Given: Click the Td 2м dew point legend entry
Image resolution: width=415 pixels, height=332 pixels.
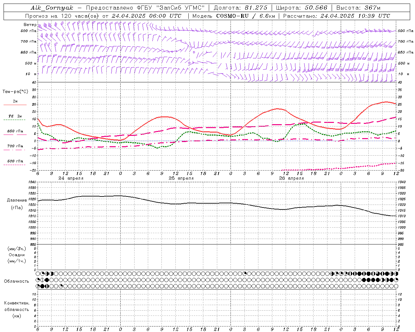Looking at the screenshot, I should pyautogui.click(x=15, y=116).
